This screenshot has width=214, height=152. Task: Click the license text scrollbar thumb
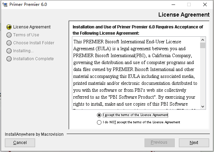203,45
